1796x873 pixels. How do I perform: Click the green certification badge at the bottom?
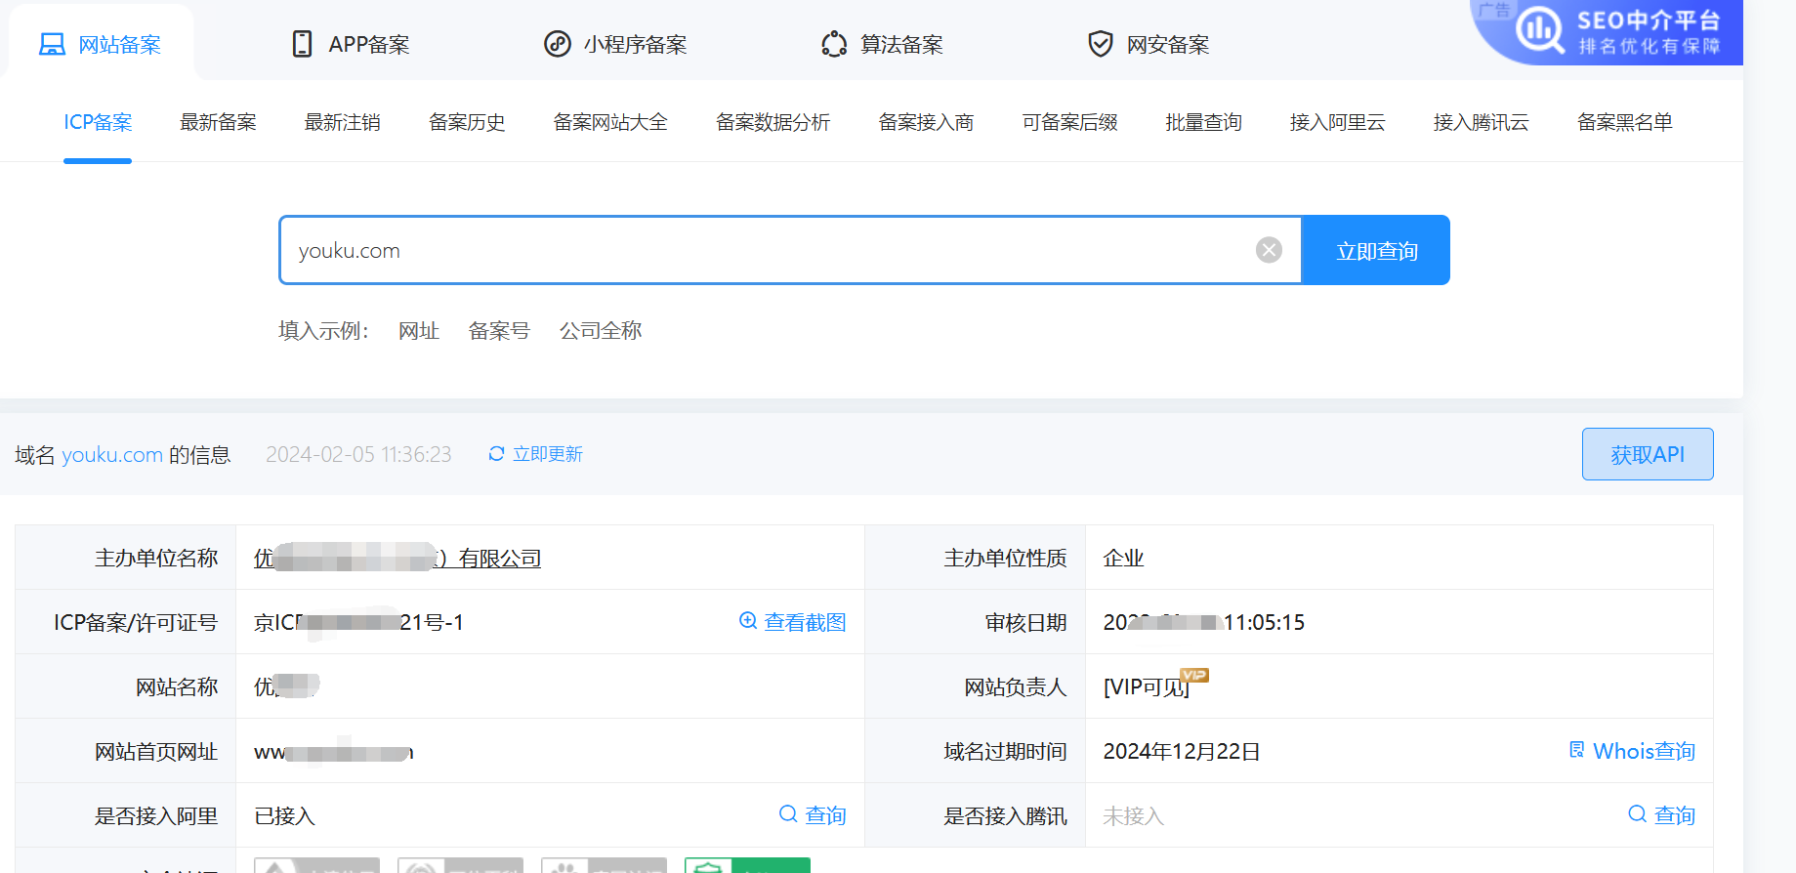pos(747,865)
